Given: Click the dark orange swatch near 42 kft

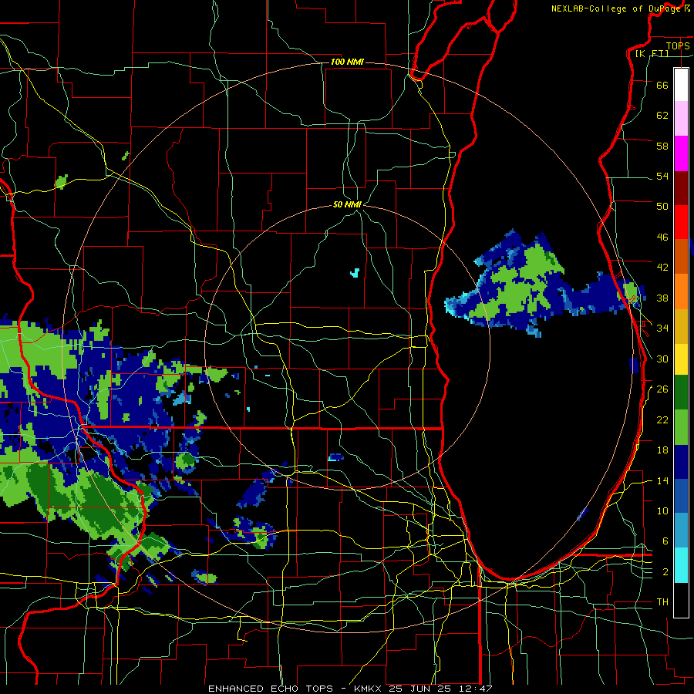Looking at the screenshot, I should (x=681, y=256).
